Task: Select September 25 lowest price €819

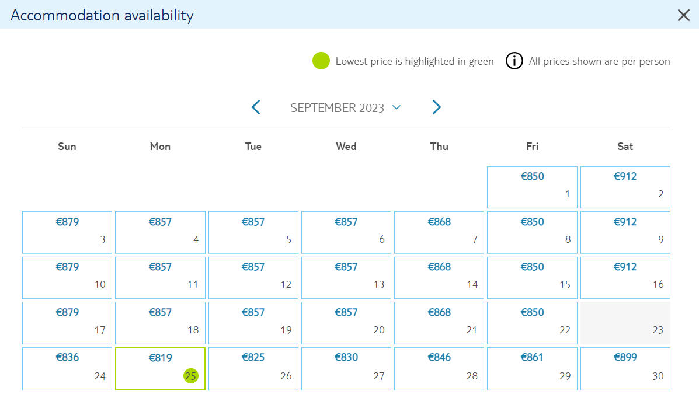Action: [160, 369]
